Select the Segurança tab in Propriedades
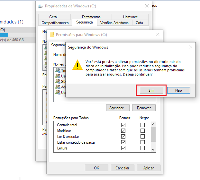Viewport: 200px width, 180px height. pos(85,22)
